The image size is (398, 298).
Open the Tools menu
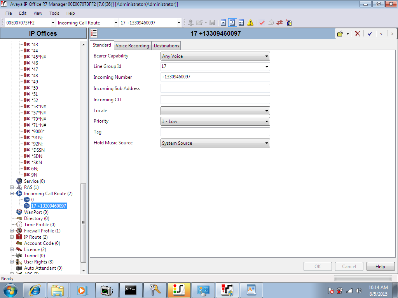tap(54, 13)
